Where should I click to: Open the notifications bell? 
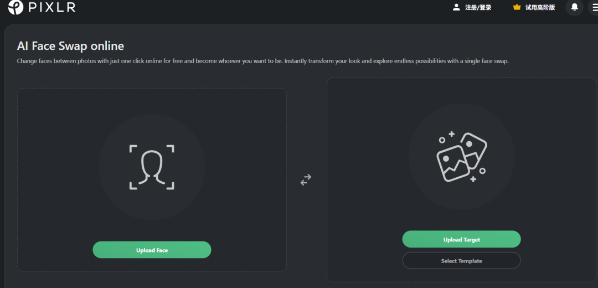574,7
